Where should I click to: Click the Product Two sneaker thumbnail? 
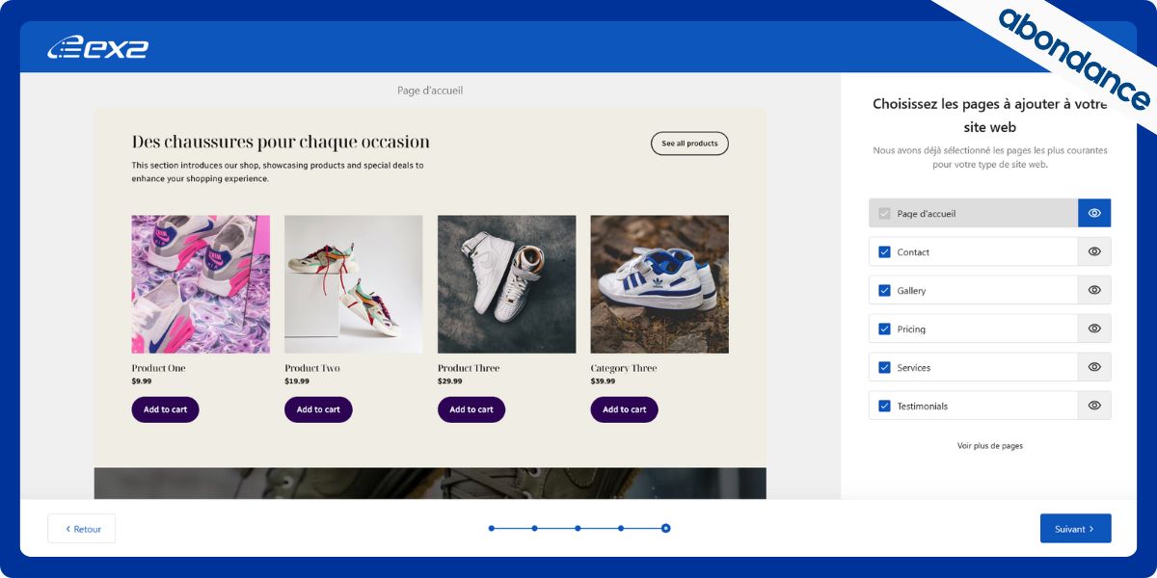pos(353,284)
